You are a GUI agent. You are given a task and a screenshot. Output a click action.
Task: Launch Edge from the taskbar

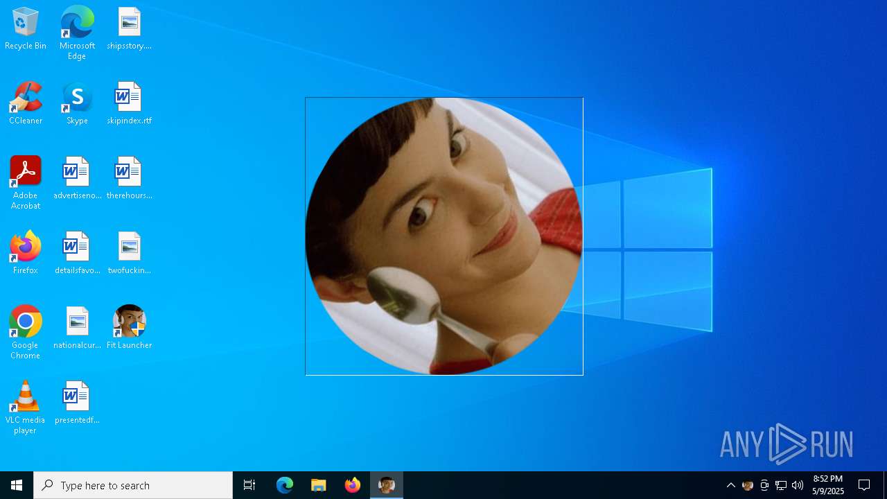285,485
